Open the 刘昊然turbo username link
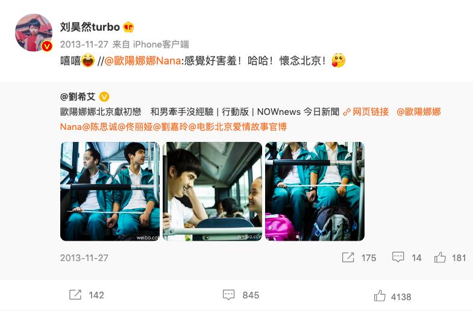The width and height of the screenshot is (473, 311). (x=90, y=27)
